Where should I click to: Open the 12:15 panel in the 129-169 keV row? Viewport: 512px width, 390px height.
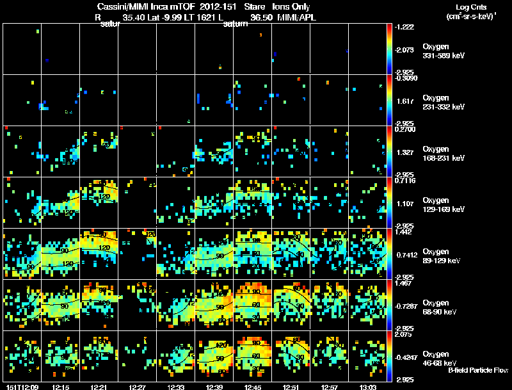60,202
